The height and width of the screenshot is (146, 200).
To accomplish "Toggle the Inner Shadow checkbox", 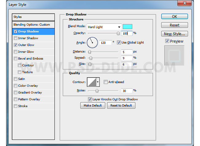I will coord(16,38).
